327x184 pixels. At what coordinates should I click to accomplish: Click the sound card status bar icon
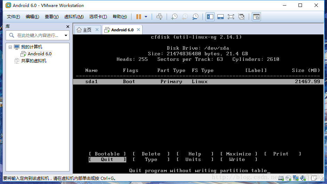click(x=303, y=178)
